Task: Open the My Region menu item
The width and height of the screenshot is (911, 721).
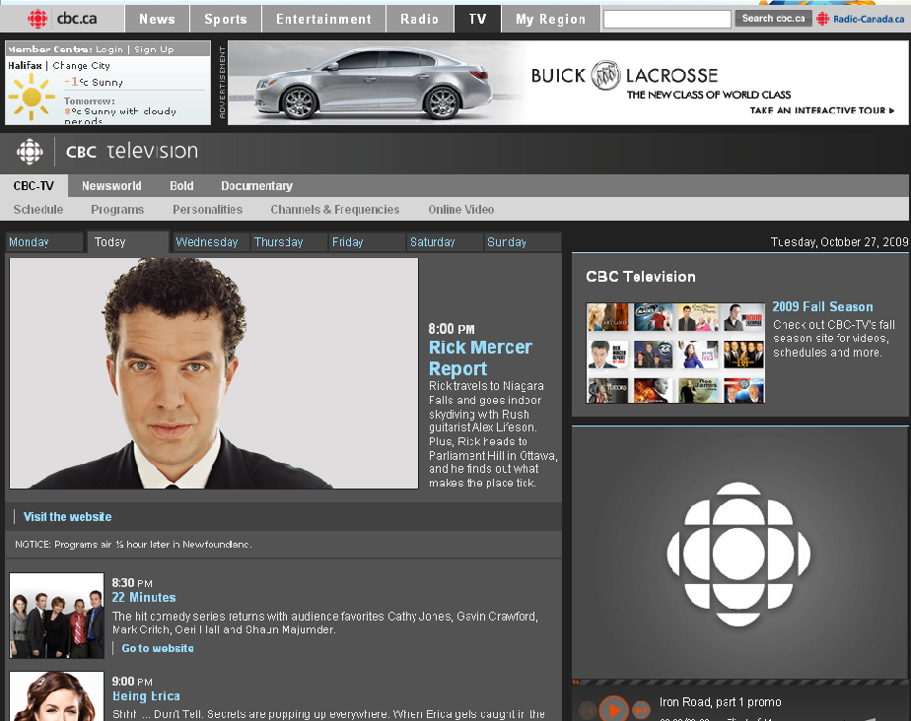Action: tap(550, 19)
